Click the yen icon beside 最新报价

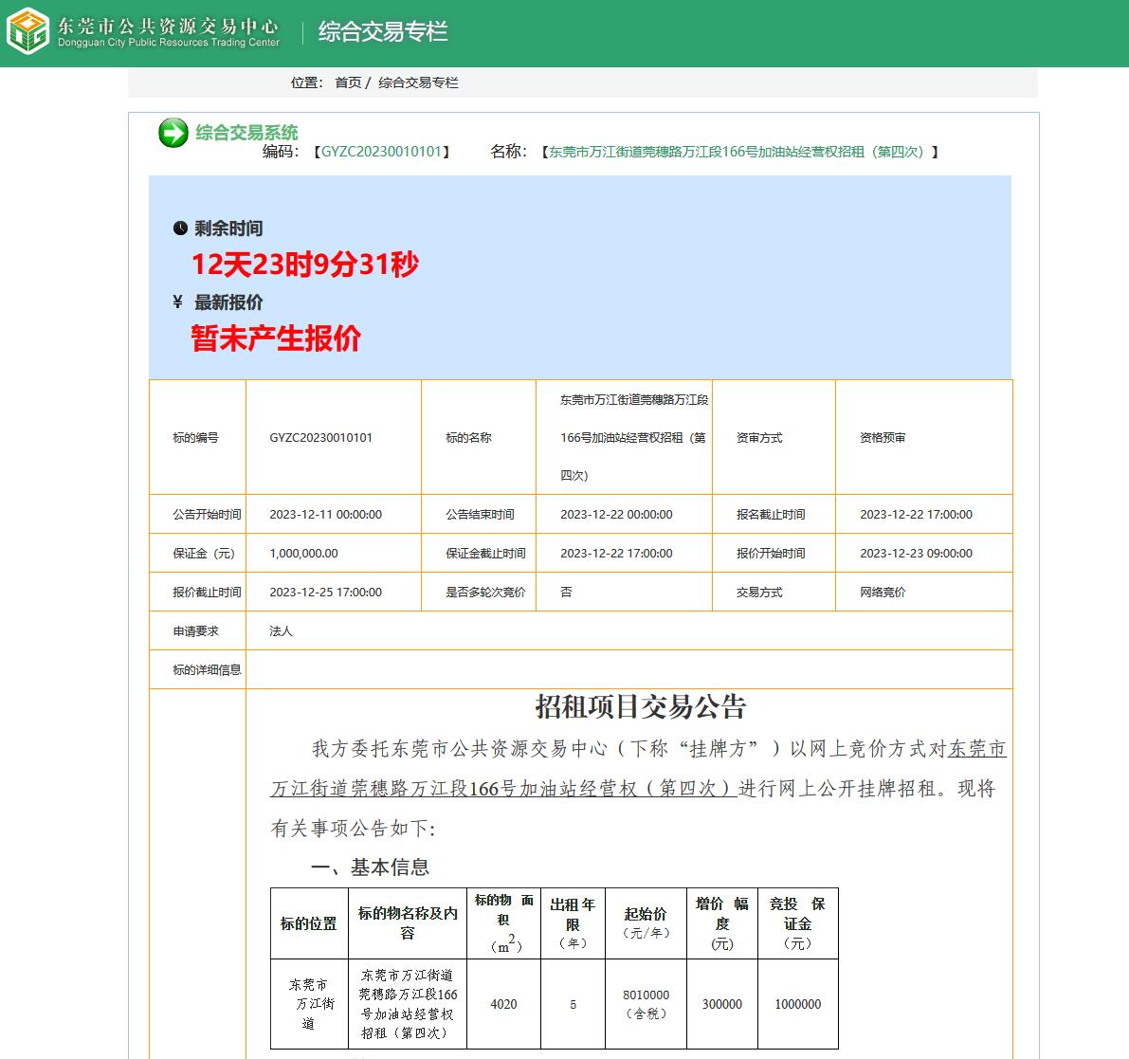point(178,301)
